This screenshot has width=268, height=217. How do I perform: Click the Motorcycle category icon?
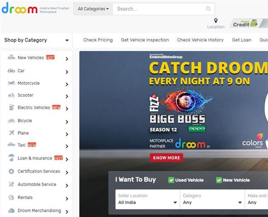11,83
